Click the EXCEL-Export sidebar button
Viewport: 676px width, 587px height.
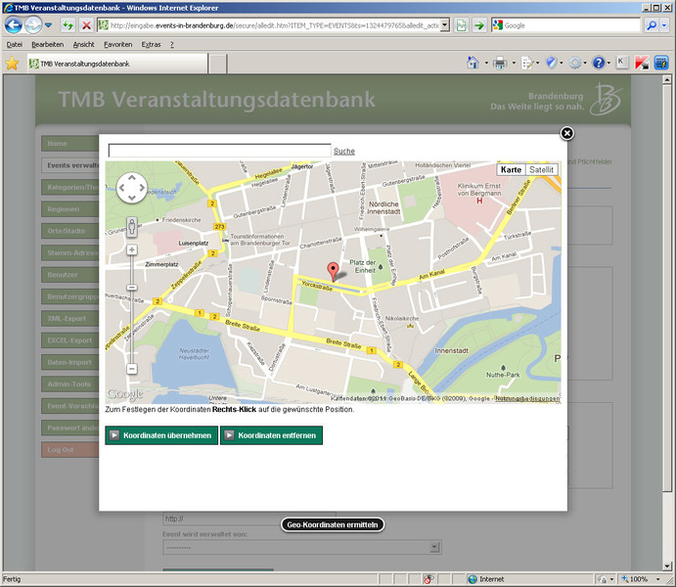point(70,340)
